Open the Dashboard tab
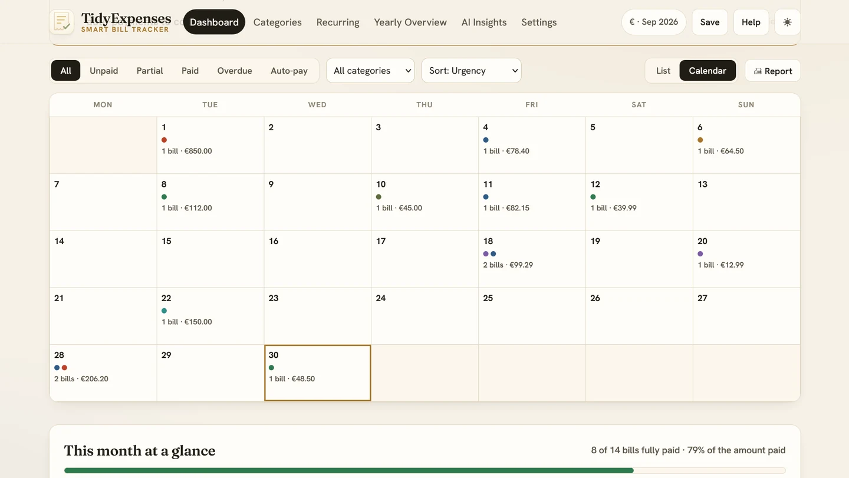849x478 pixels. pos(214,22)
